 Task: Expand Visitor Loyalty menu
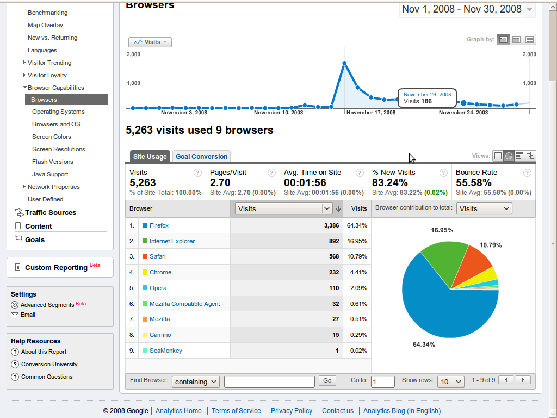24,75
